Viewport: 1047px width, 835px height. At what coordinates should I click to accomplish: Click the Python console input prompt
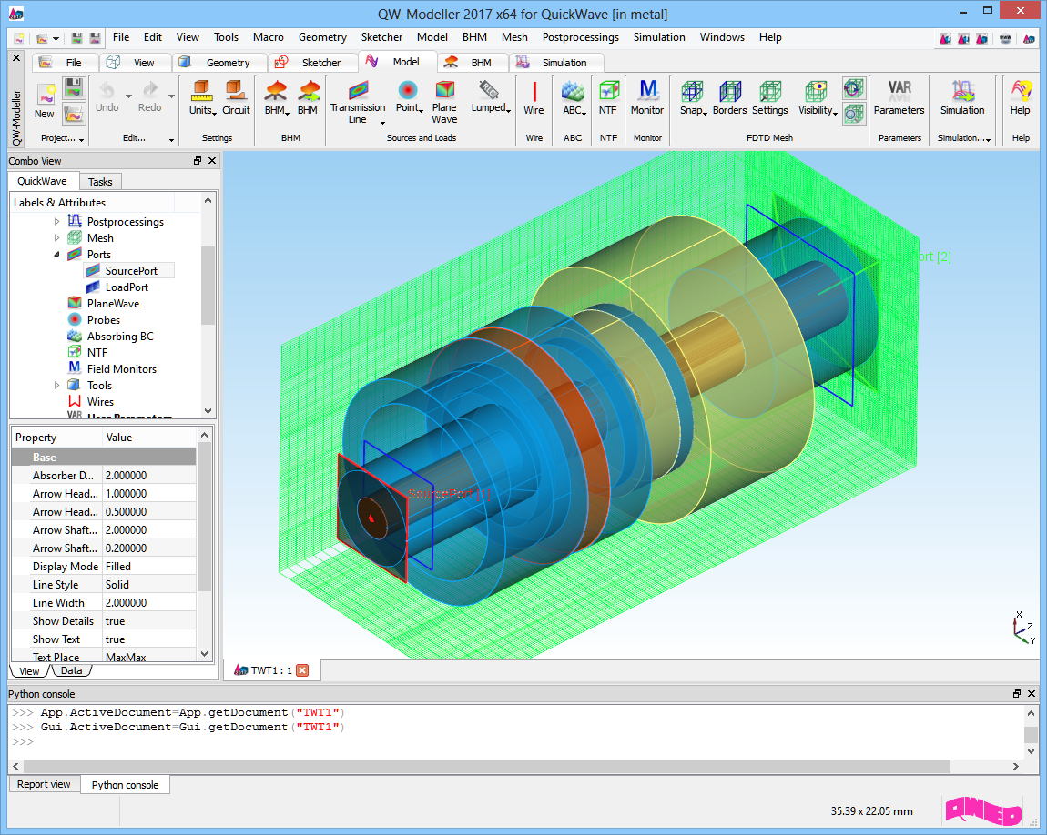23,741
